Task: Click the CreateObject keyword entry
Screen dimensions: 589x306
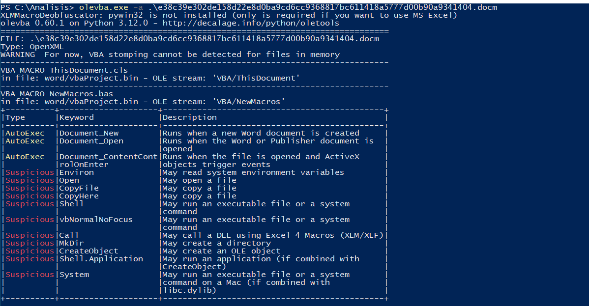Action: click(x=88, y=251)
